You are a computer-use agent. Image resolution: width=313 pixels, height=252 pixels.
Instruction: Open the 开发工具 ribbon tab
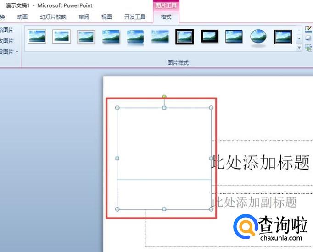pos(134,17)
